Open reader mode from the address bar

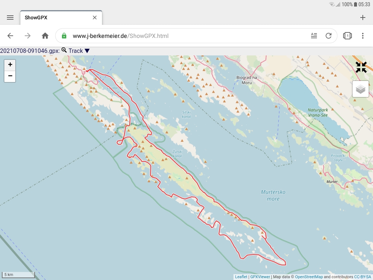point(314,36)
